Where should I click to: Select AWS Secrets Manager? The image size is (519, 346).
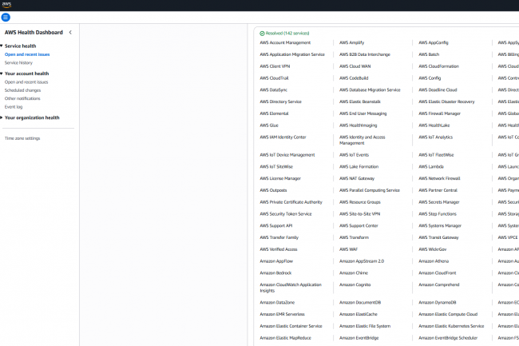point(439,202)
